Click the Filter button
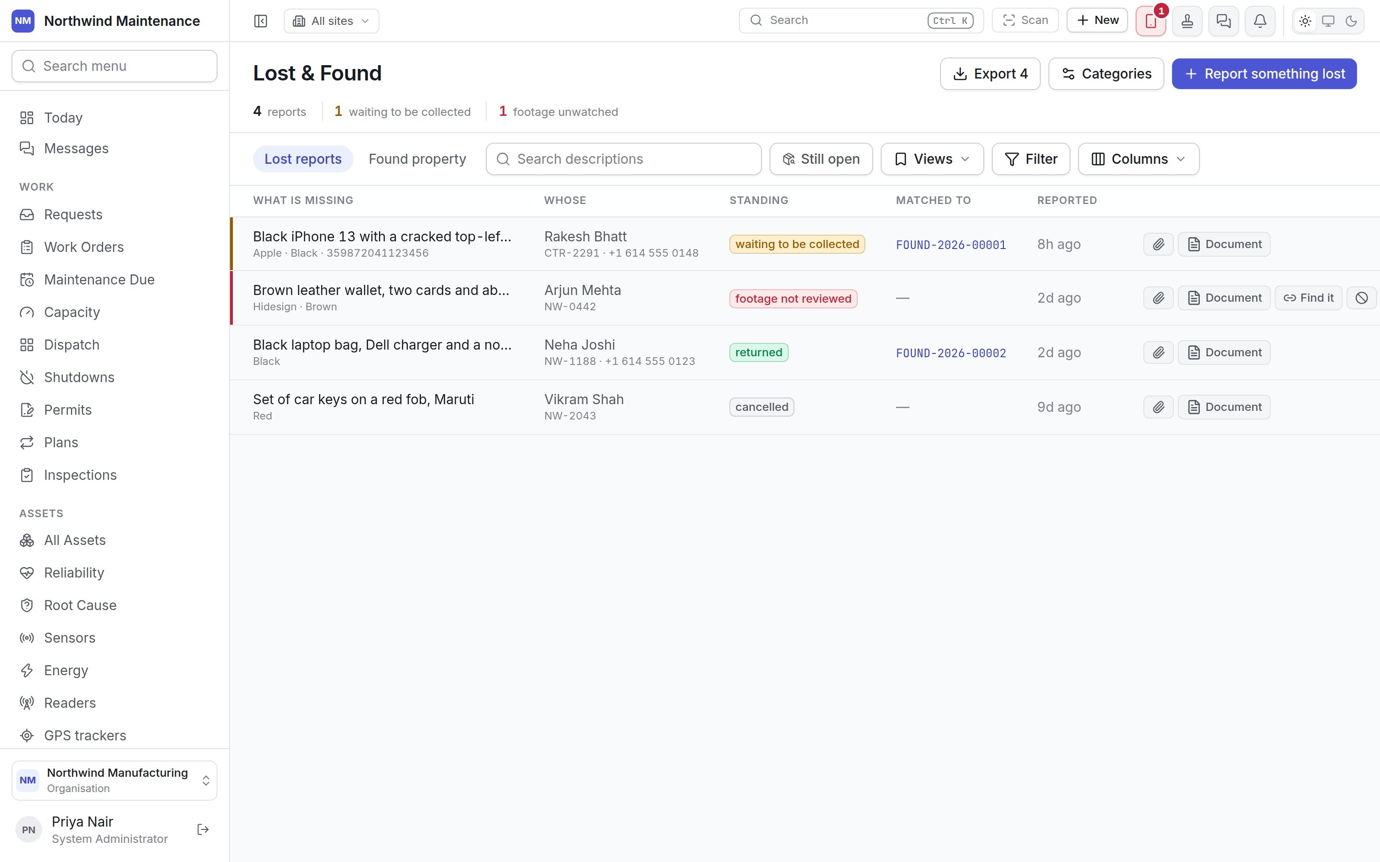The image size is (1380, 862). (1030, 159)
